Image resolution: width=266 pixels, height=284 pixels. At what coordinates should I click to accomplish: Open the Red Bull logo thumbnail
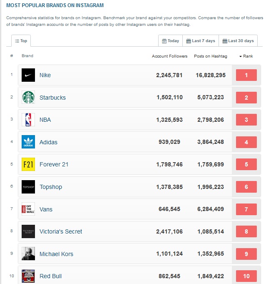point(28,276)
